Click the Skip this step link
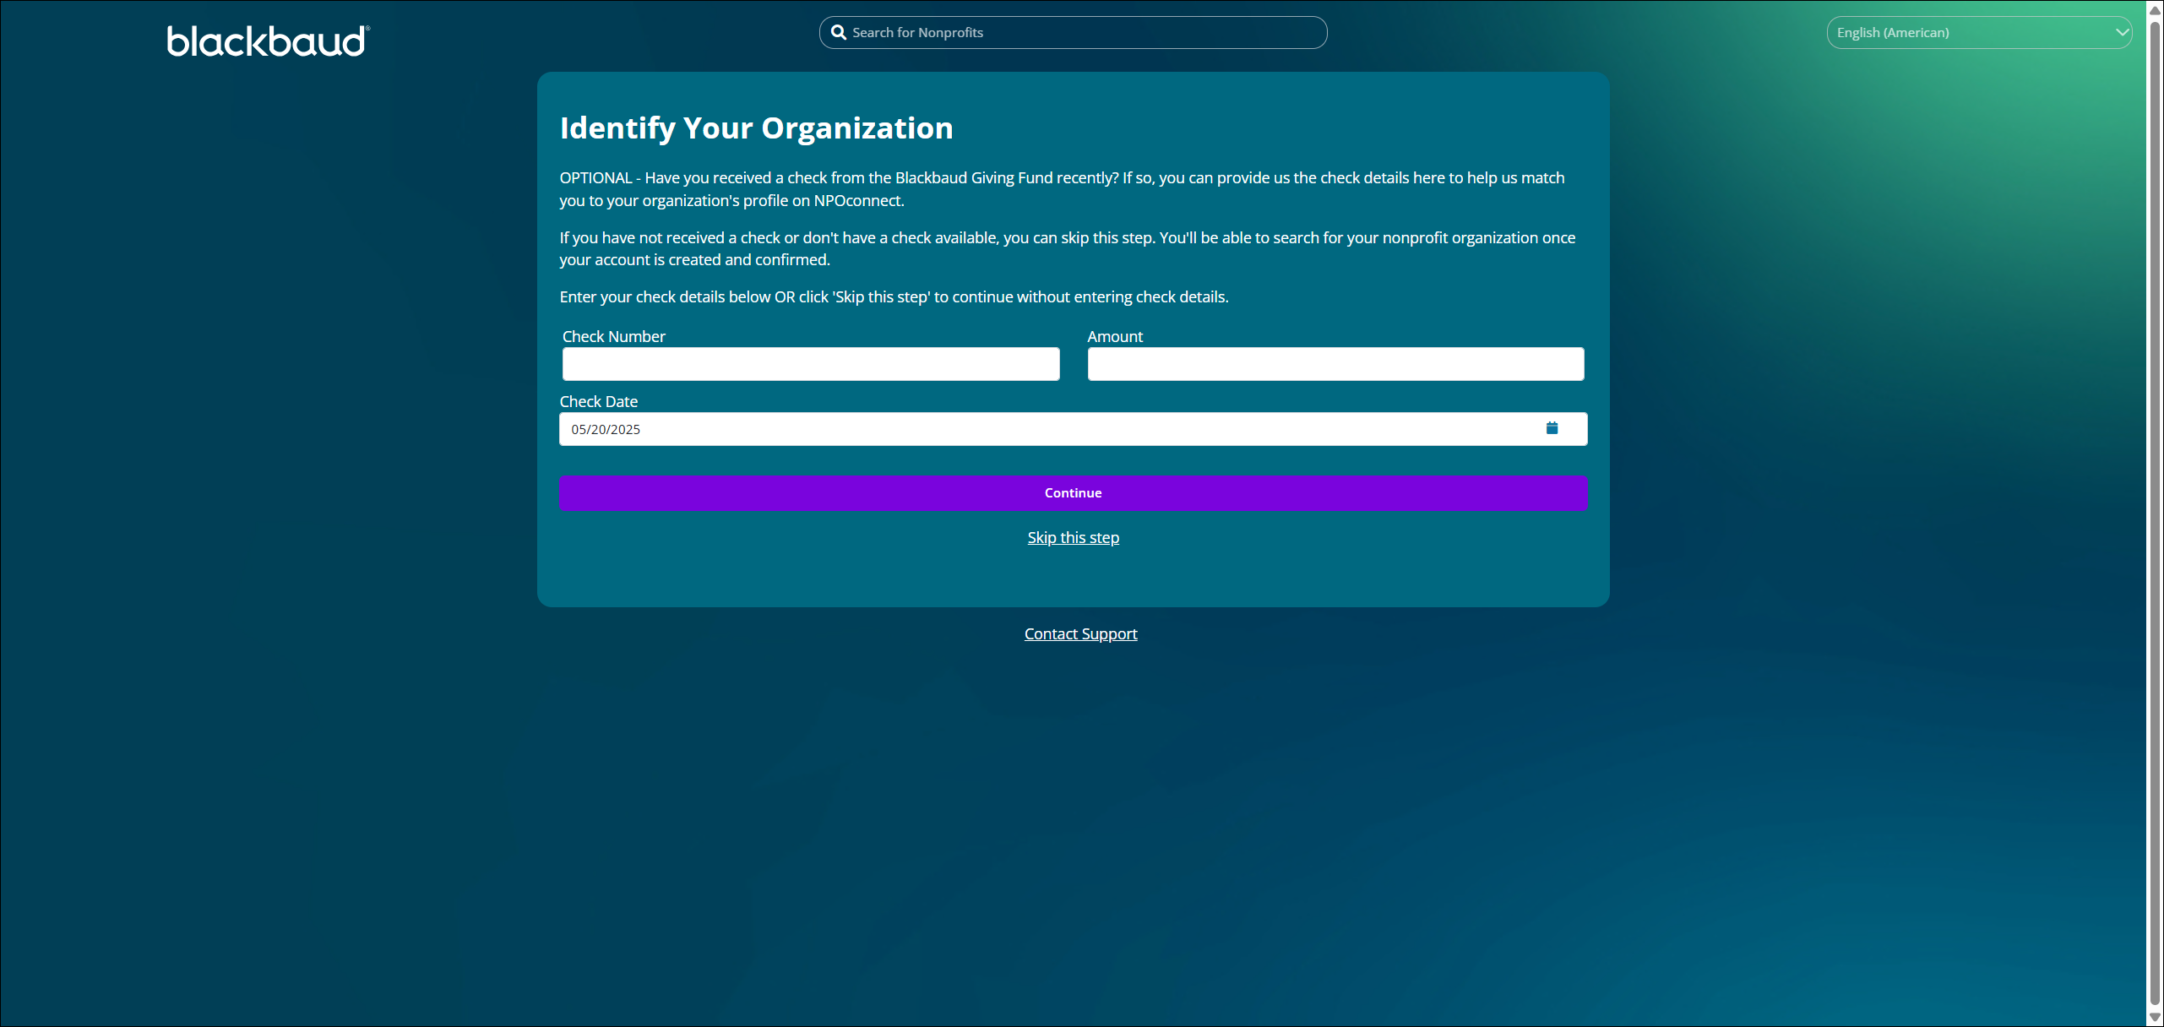2164x1027 pixels. point(1073,538)
